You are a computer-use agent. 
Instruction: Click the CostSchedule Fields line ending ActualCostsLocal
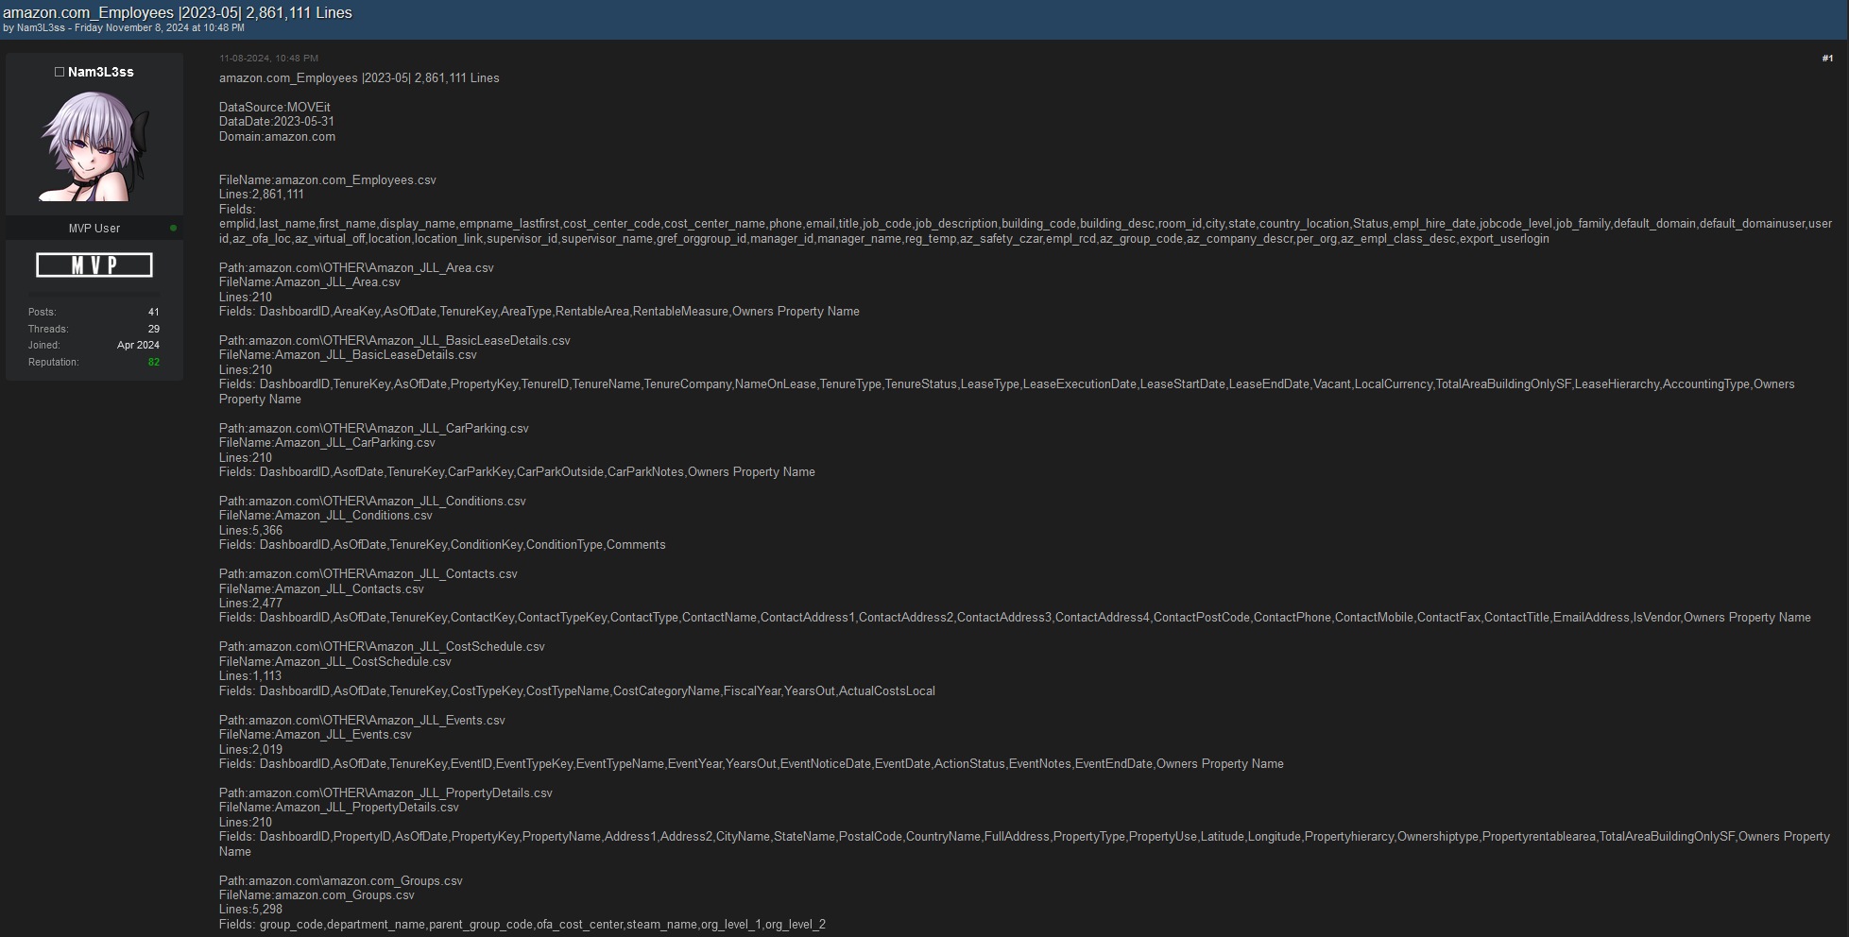tap(577, 691)
